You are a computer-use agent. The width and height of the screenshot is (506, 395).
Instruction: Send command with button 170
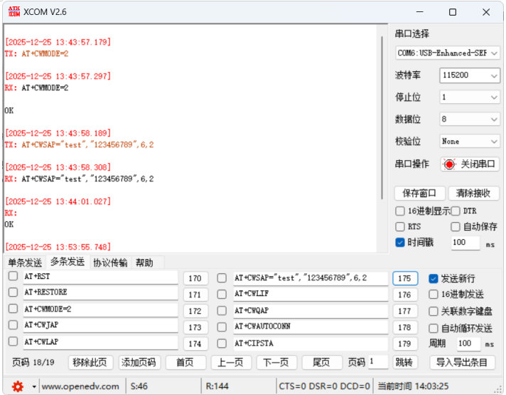195,278
